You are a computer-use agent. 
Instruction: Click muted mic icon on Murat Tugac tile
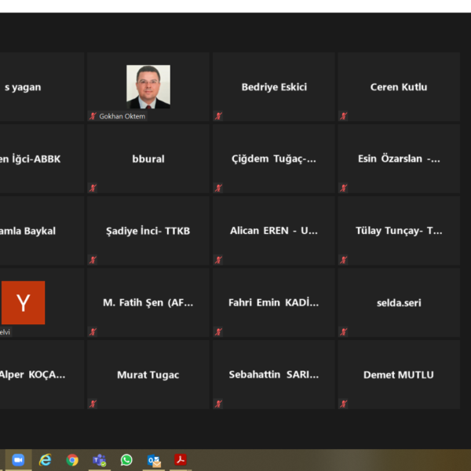click(93, 403)
